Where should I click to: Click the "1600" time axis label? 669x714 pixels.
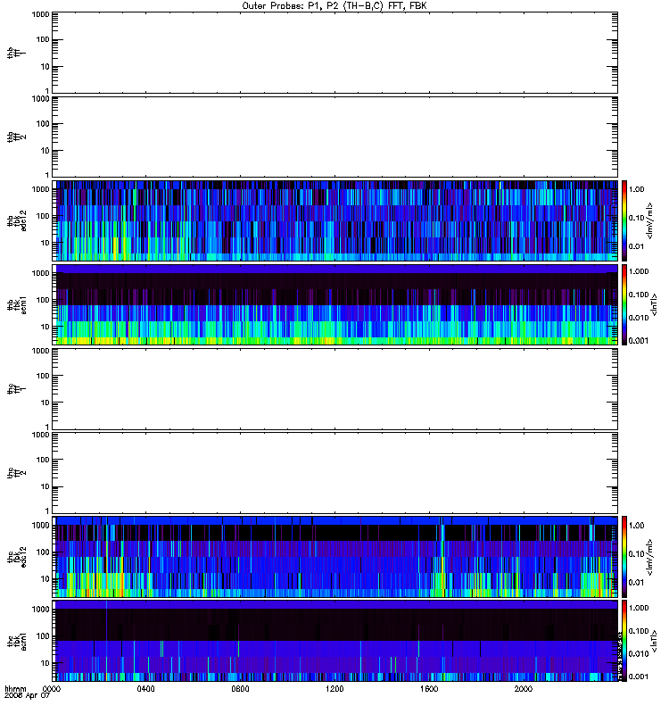(429, 689)
